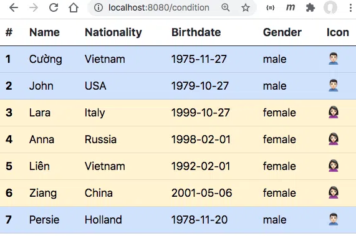This screenshot has width=356, height=236.
Task: Click Vietnam in Liên's row
Action: pyautogui.click(x=105, y=166)
